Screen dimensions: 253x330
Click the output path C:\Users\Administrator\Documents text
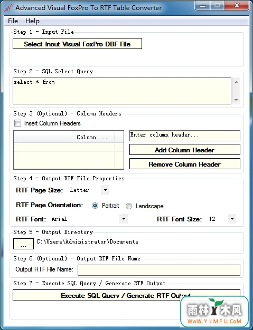pos(87,241)
